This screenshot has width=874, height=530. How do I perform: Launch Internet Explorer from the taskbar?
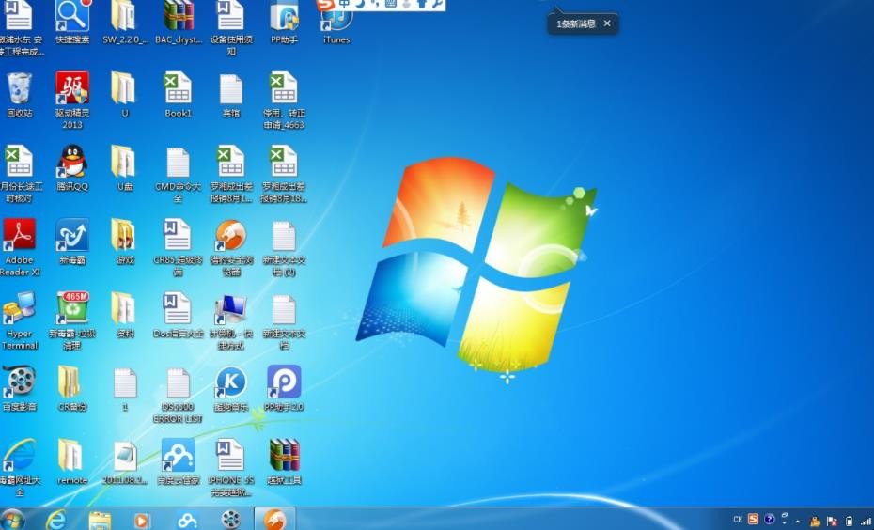[x=55, y=520]
